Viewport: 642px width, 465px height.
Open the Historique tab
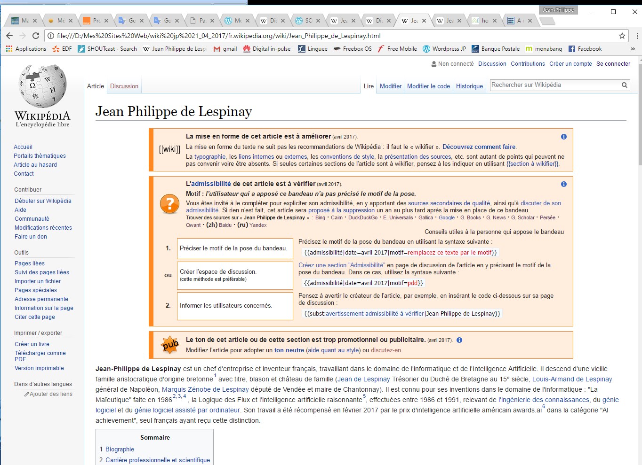point(469,86)
